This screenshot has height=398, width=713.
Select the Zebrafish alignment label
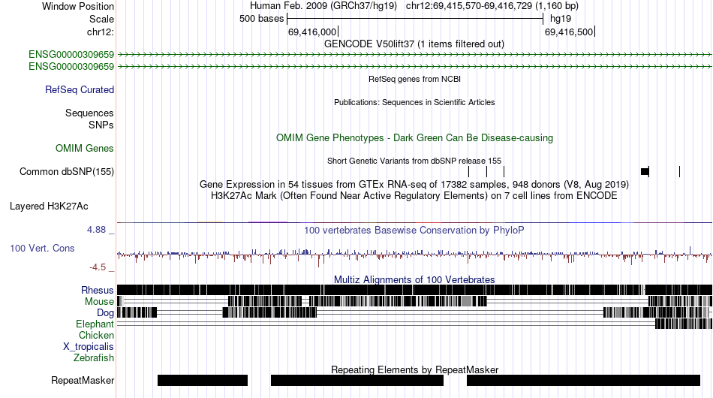pyautogui.click(x=94, y=358)
